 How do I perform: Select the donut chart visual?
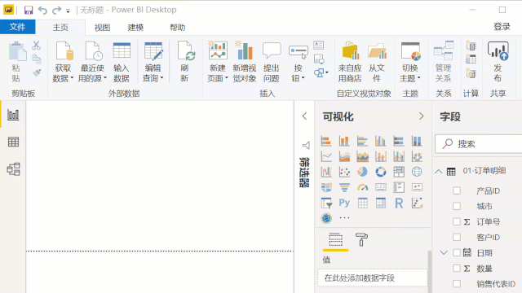[381, 172]
